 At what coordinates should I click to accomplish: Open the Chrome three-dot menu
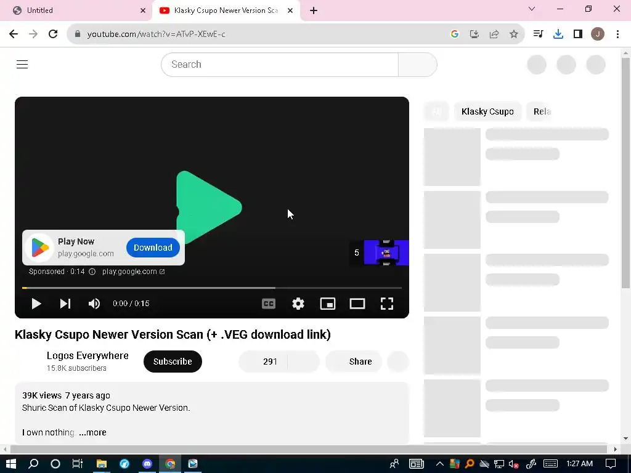(x=617, y=34)
